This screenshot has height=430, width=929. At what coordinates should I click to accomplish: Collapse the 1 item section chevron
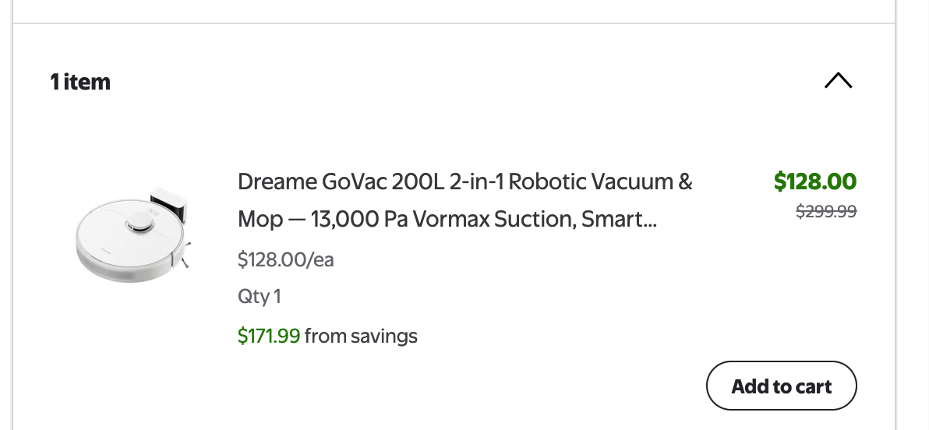point(838,80)
